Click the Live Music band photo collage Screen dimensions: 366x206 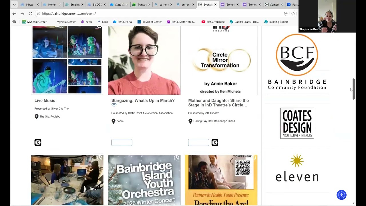point(67,60)
